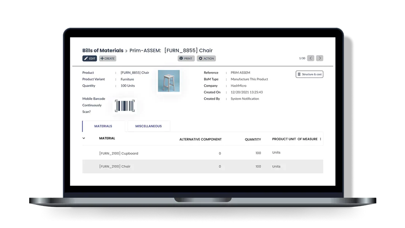
Task: Open column options three-dot menu
Action: pos(321,139)
